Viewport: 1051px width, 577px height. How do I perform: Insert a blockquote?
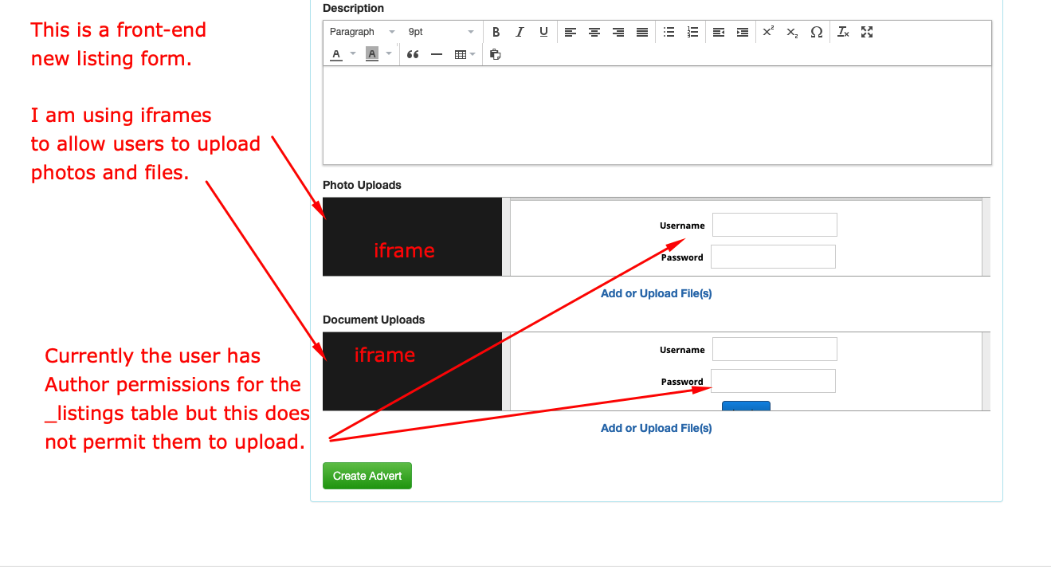pos(413,54)
